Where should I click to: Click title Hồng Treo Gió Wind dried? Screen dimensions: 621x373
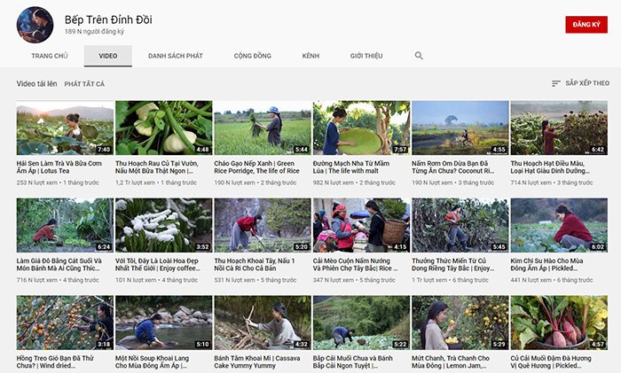(55, 361)
